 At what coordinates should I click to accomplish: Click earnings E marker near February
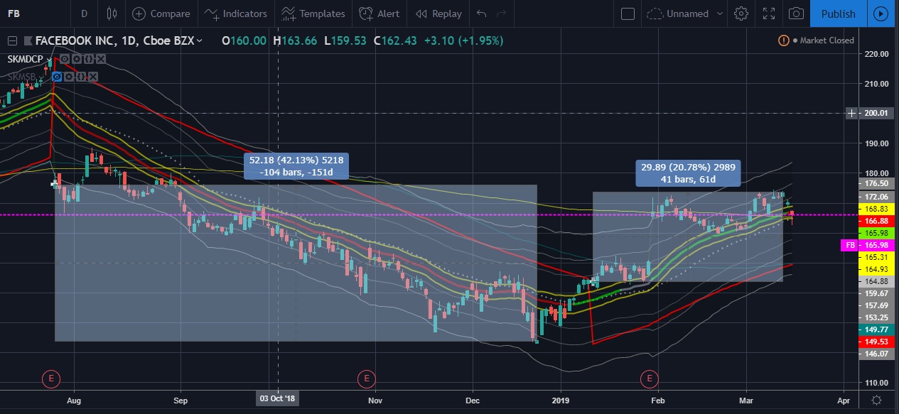click(649, 378)
